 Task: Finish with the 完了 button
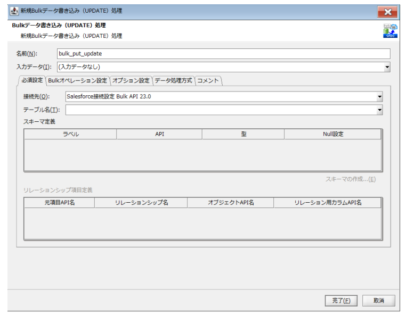click(x=341, y=301)
